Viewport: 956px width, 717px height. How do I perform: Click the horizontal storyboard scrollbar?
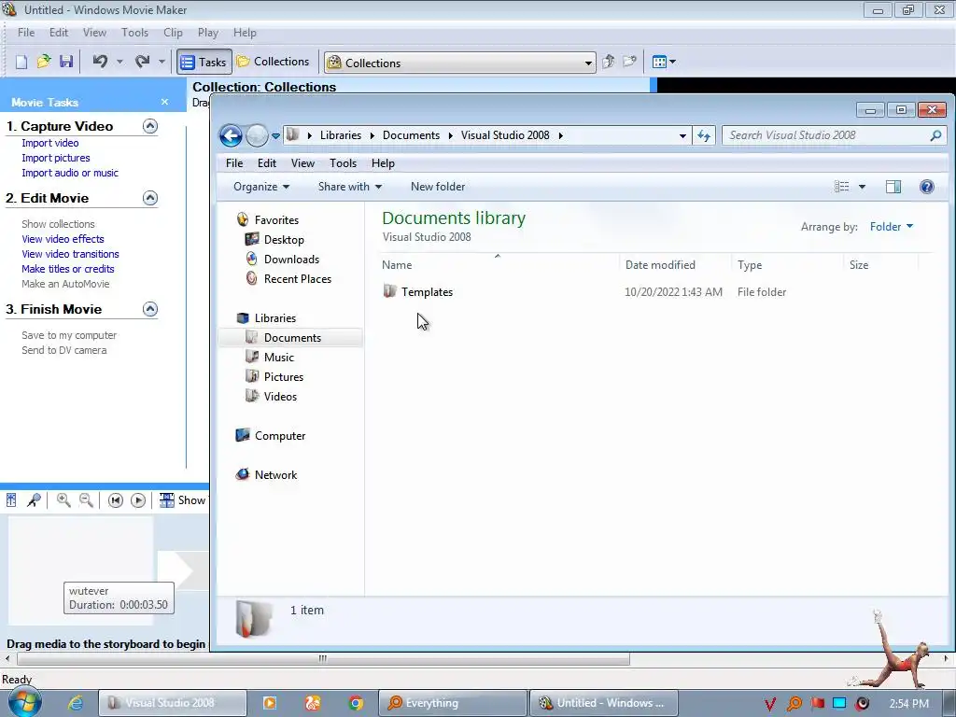(x=323, y=658)
